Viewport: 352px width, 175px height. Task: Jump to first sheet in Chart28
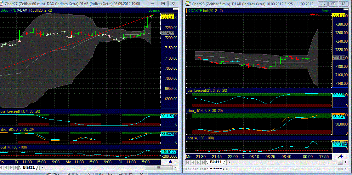click(x=189, y=162)
